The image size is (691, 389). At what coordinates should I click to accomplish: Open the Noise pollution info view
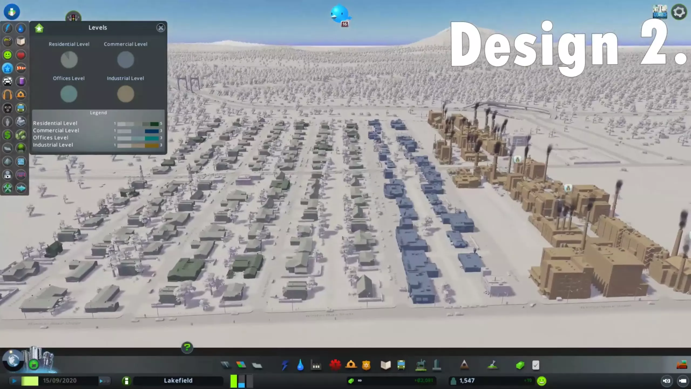click(8, 95)
